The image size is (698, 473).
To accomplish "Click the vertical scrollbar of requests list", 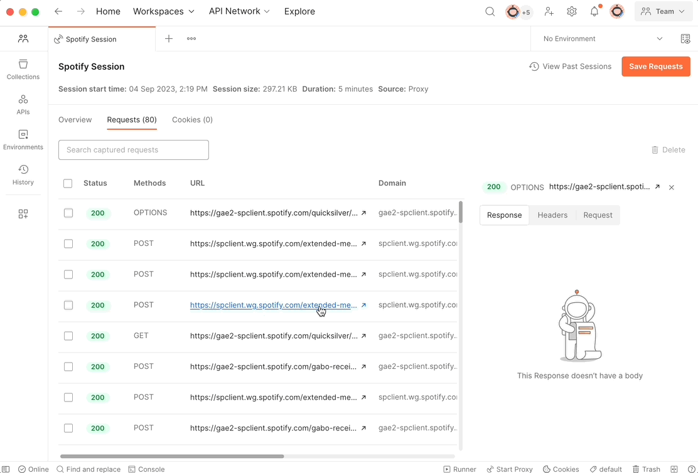I will click(x=461, y=212).
